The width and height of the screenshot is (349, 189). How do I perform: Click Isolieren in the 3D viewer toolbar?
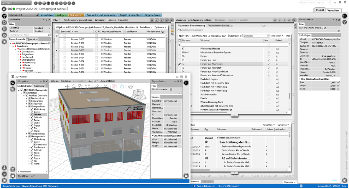click(54, 81)
